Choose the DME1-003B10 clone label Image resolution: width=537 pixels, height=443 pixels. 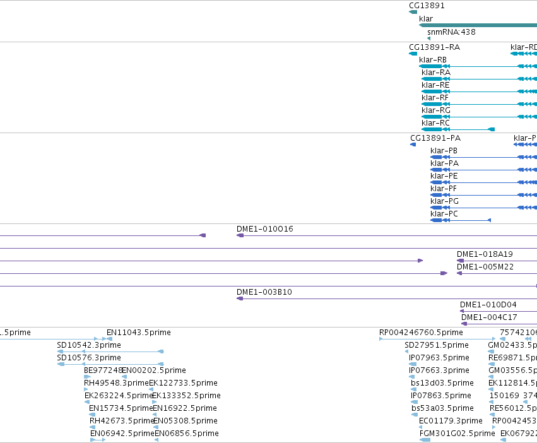[264, 292]
